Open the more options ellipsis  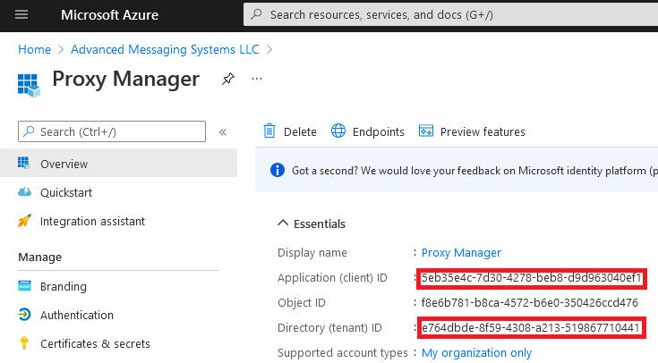pos(257,79)
